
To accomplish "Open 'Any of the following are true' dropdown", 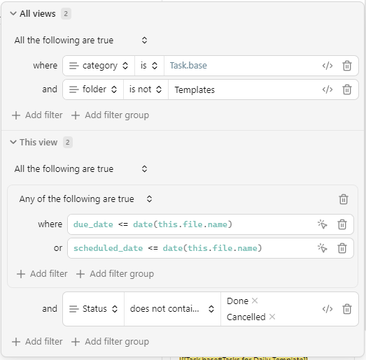I will click(85, 199).
